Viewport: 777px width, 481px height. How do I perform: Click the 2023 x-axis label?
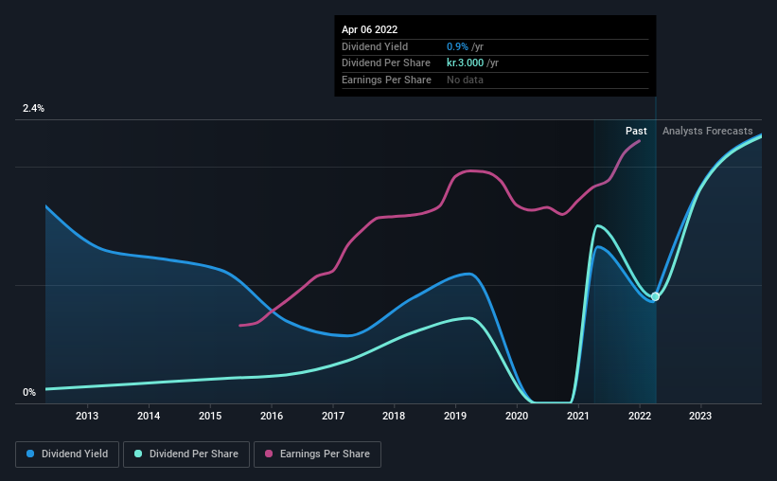[700, 416]
